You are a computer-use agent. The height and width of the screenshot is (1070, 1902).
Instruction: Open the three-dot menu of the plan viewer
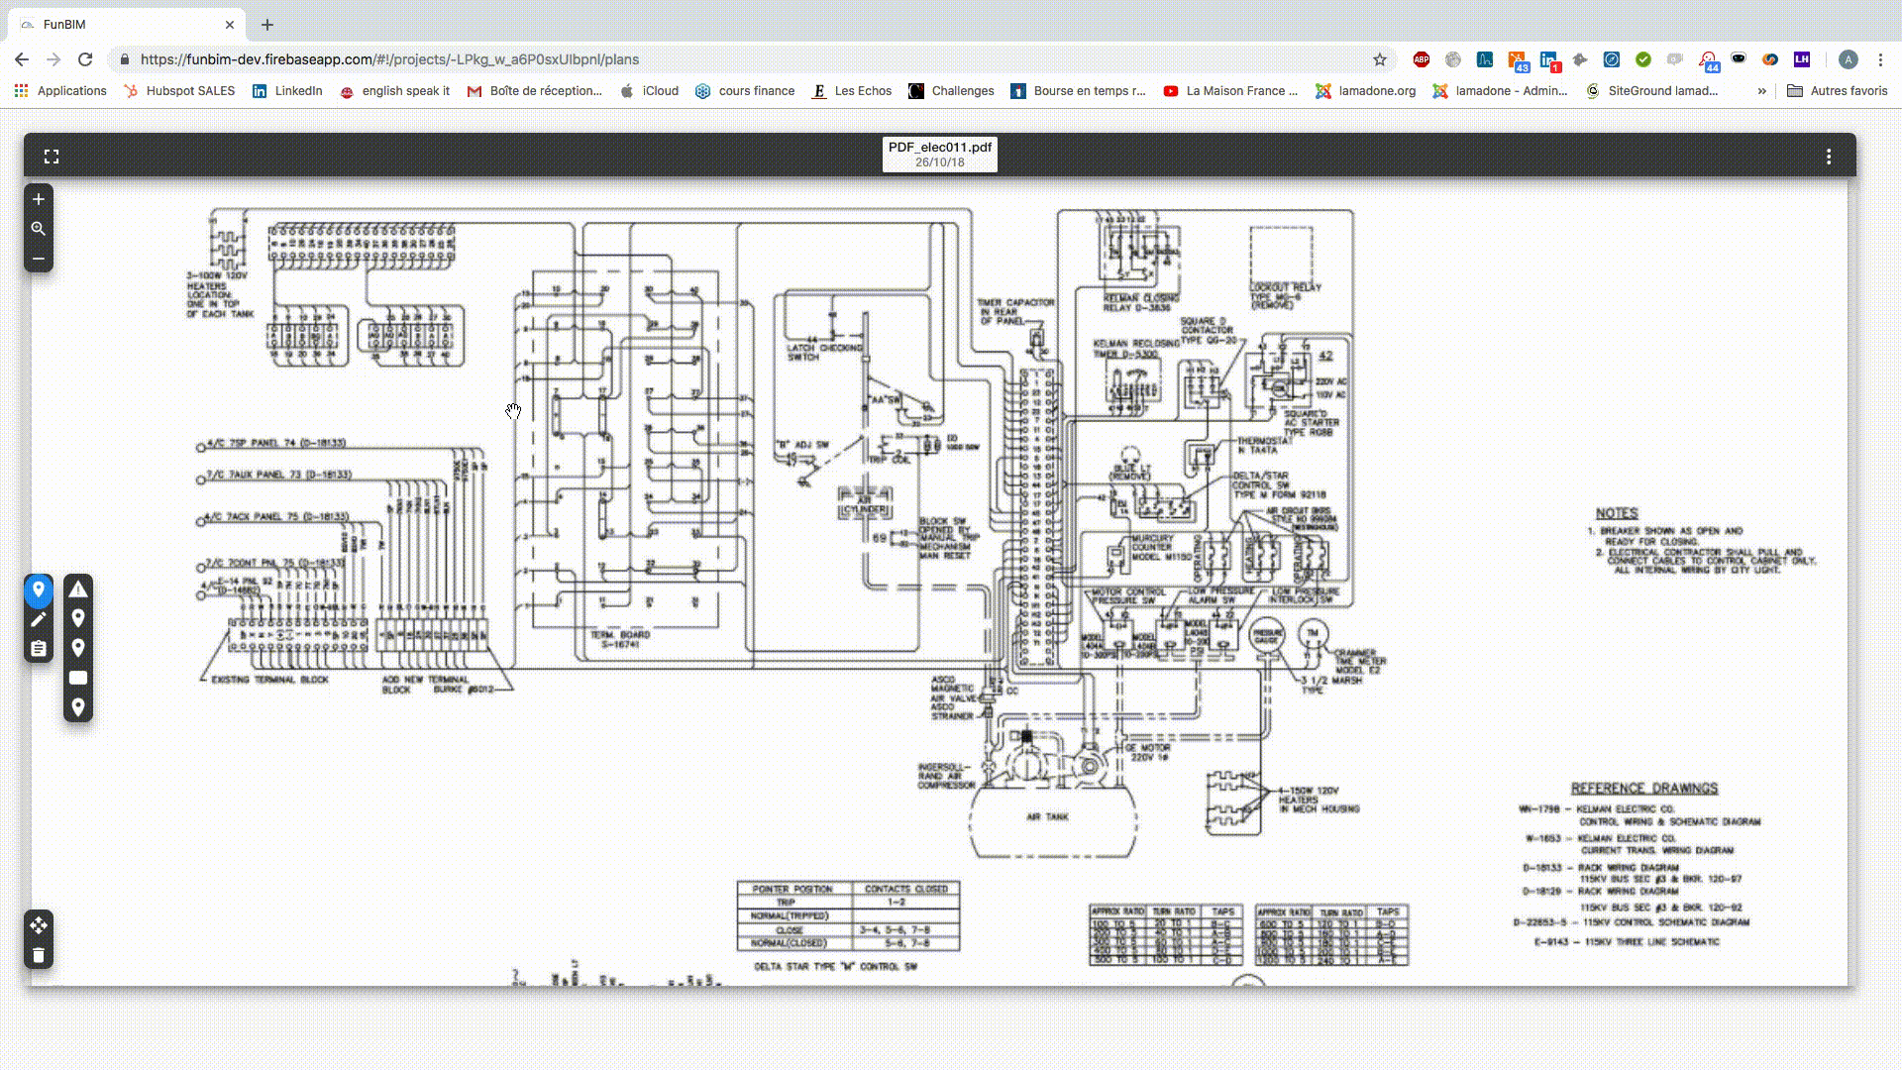1829,157
